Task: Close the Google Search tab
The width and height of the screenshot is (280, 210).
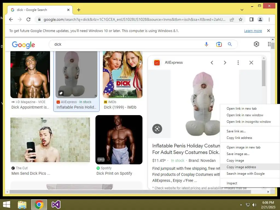Action: (x=68, y=10)
